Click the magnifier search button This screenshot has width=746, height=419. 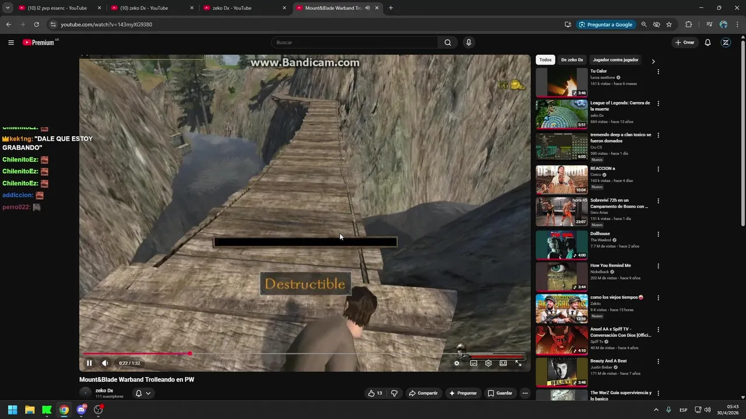pyautogui.click(x=448, y=42)
